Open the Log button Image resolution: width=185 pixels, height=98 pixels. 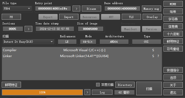point(102,92)
